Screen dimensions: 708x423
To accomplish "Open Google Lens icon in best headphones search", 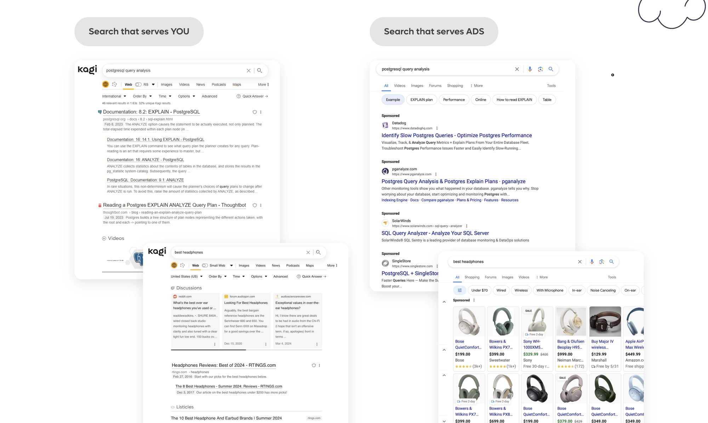I will [601, 262].
